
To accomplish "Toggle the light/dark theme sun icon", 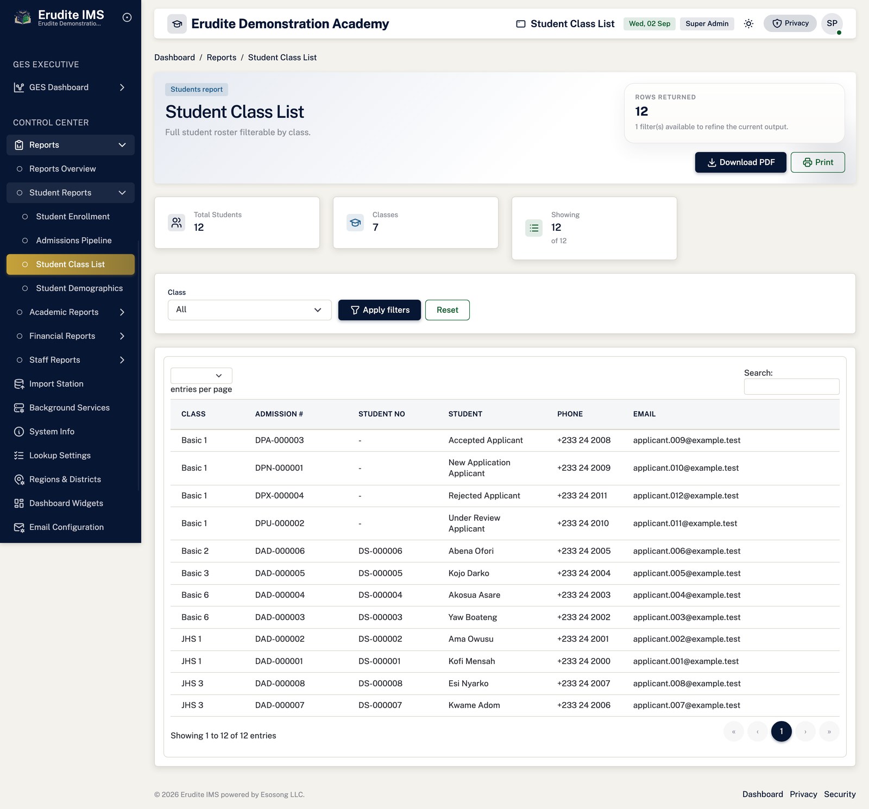I will (748, 23).
